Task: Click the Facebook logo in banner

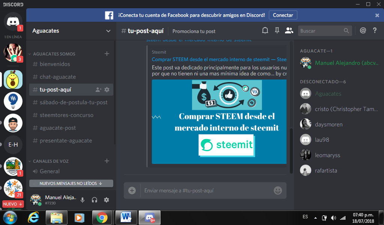Action: click(x=109, y=15)
